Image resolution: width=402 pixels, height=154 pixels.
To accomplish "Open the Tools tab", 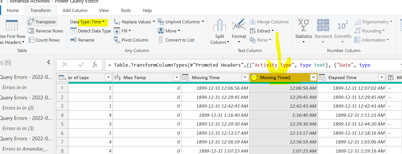I will click(126, 10).
